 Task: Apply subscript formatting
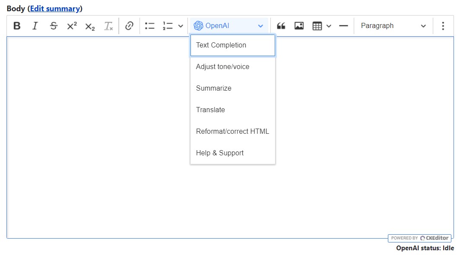pos(90,26)
